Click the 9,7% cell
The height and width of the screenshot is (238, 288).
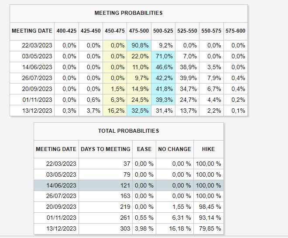(139, 78)
